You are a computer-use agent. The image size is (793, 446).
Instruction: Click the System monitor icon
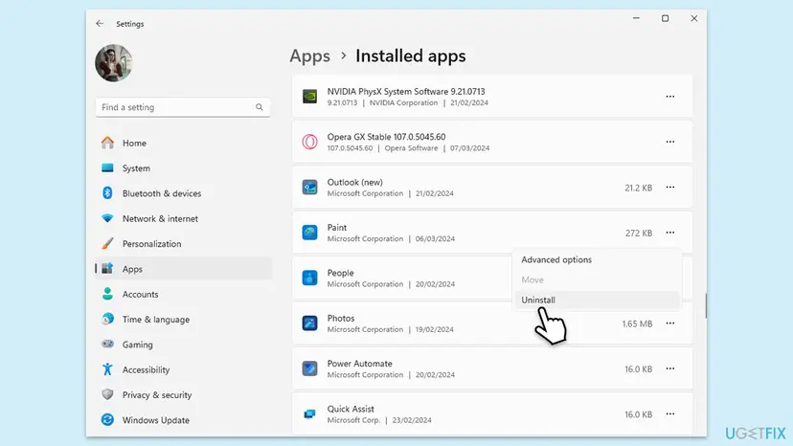(x=107, y=167)
